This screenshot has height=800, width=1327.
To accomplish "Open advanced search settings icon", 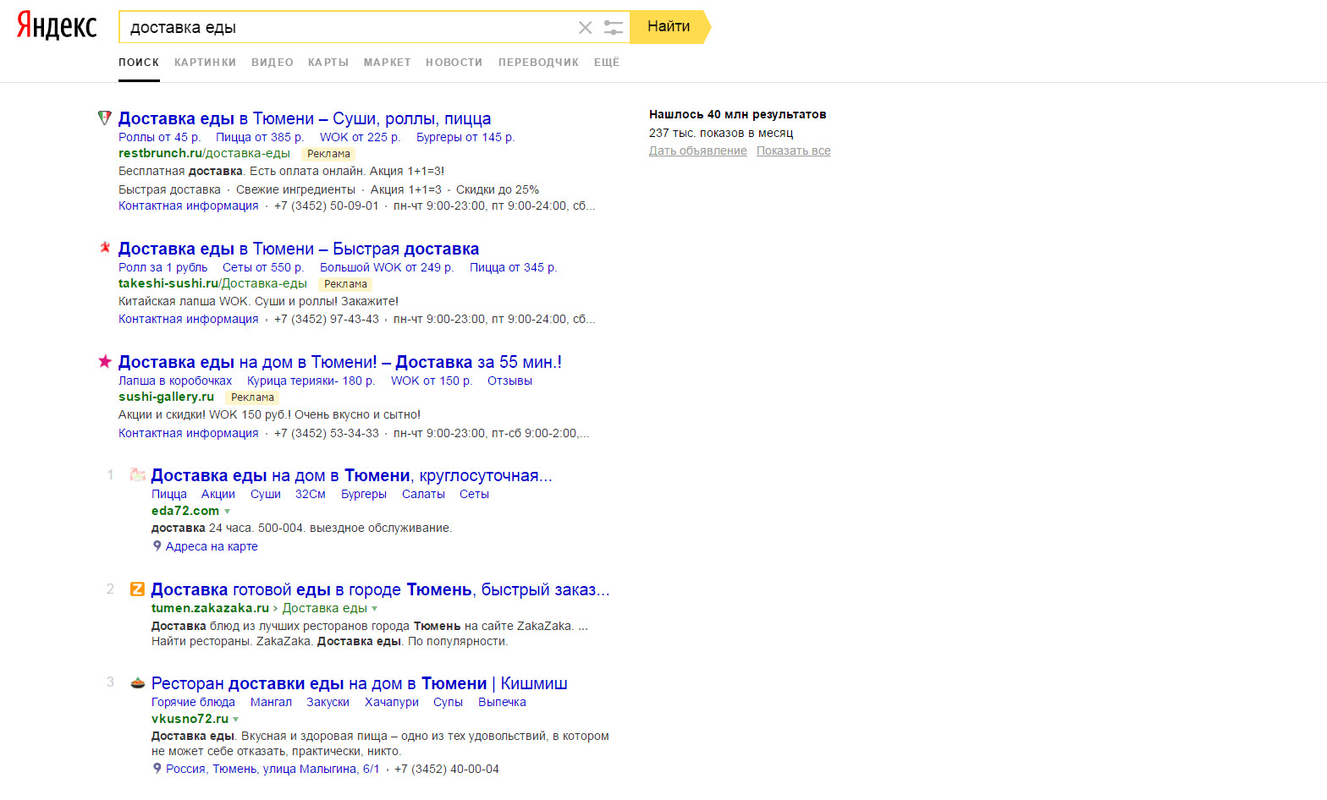I will tap(614, 28).
